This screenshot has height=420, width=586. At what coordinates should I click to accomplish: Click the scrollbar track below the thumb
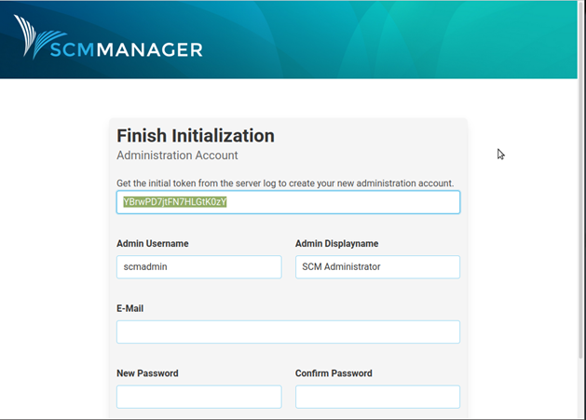(581, 388)
